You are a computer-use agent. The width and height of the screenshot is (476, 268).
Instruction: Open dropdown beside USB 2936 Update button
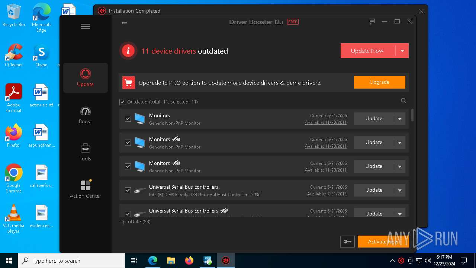coord(400,190)
